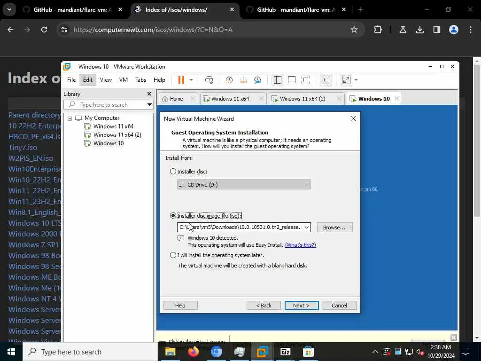Open the browser three-dot menu
This screenshot has width=481, height=361.
[471, 30]
